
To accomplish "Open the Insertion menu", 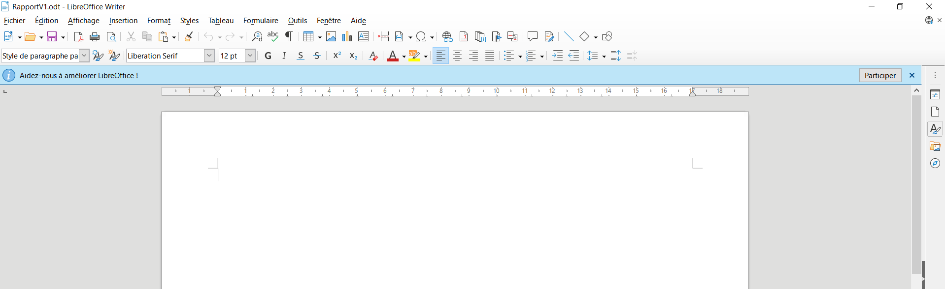I will click(x=123, y=21).
